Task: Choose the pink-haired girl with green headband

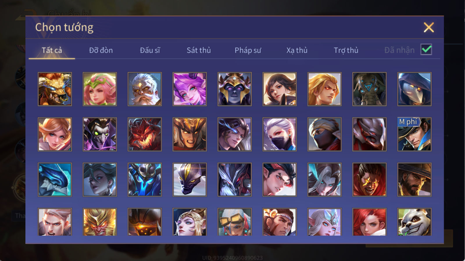Action: (x=100, y=89)
